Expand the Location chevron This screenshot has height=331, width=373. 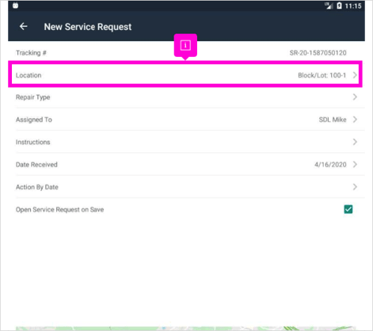pos(355,75)
